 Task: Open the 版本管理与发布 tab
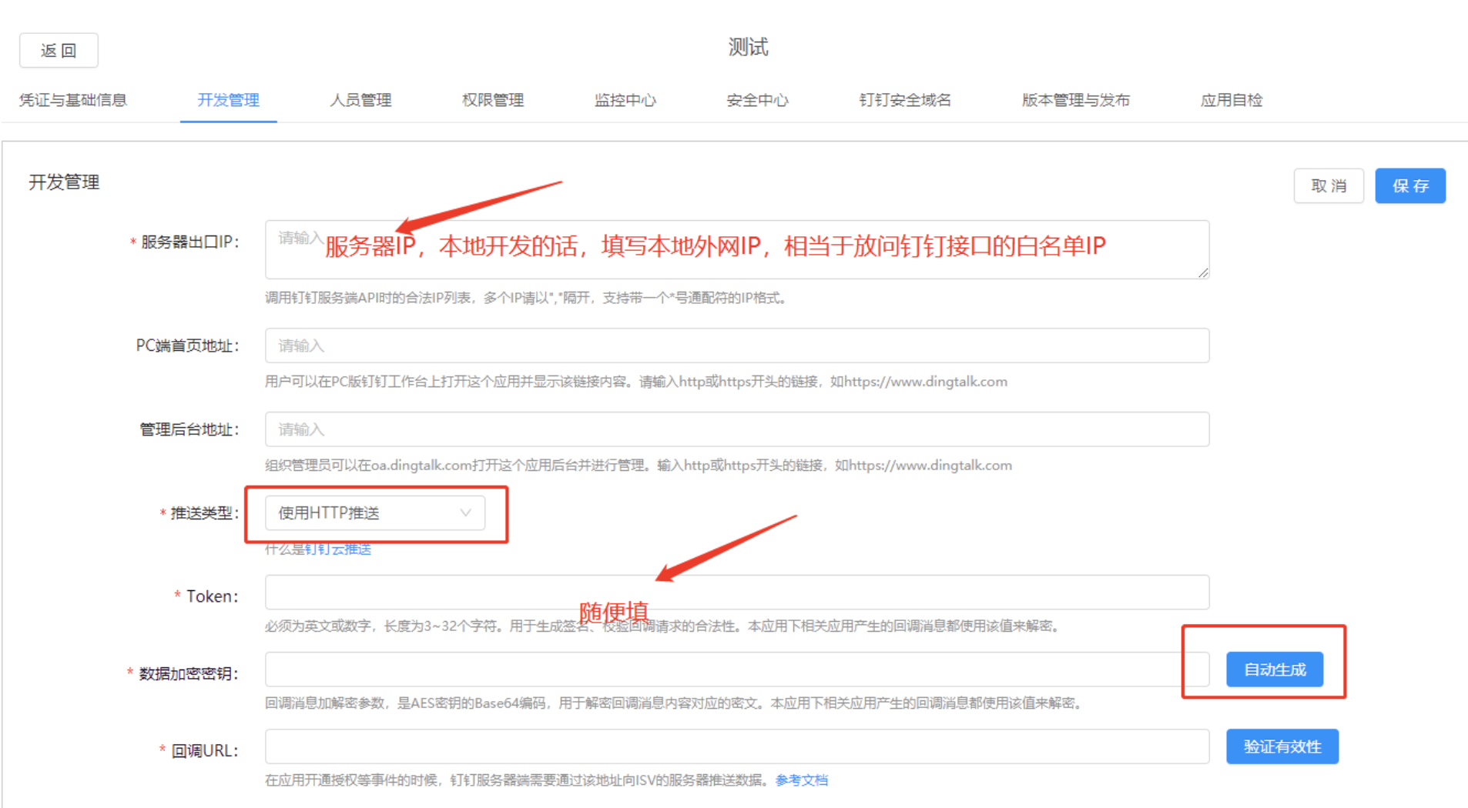[x=1076, y=100]
